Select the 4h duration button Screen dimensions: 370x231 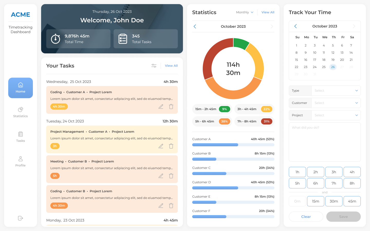(352, 172)
